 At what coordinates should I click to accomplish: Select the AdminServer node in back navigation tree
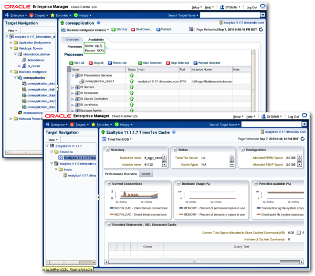click(x=36, y=60)
